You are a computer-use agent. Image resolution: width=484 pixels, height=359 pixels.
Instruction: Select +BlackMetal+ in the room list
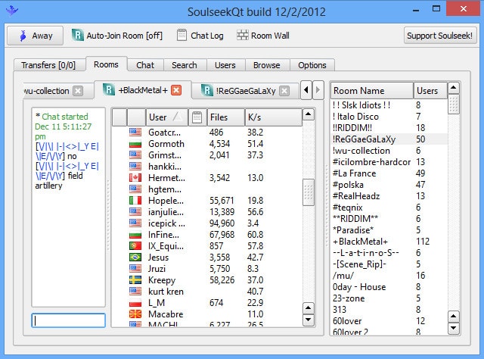pyautogui.click(x=389, y=242)
